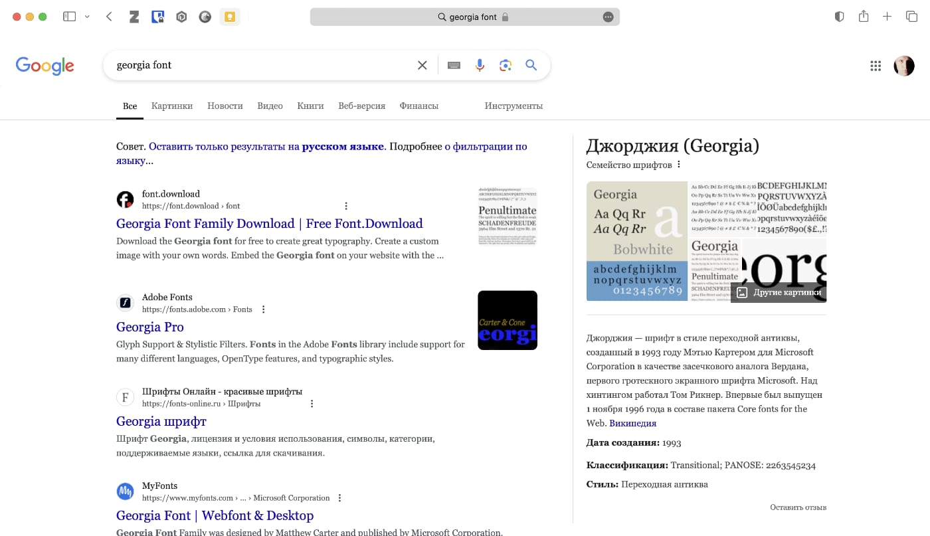The width and height of the screenshot is (930, 536).
Task: Click the Google search field
Action: pos(262,65)
